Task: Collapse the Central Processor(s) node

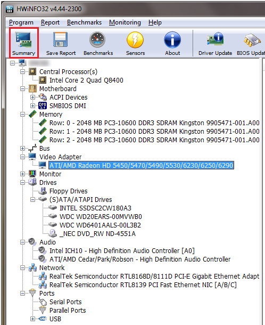Action: coord(22,72)
